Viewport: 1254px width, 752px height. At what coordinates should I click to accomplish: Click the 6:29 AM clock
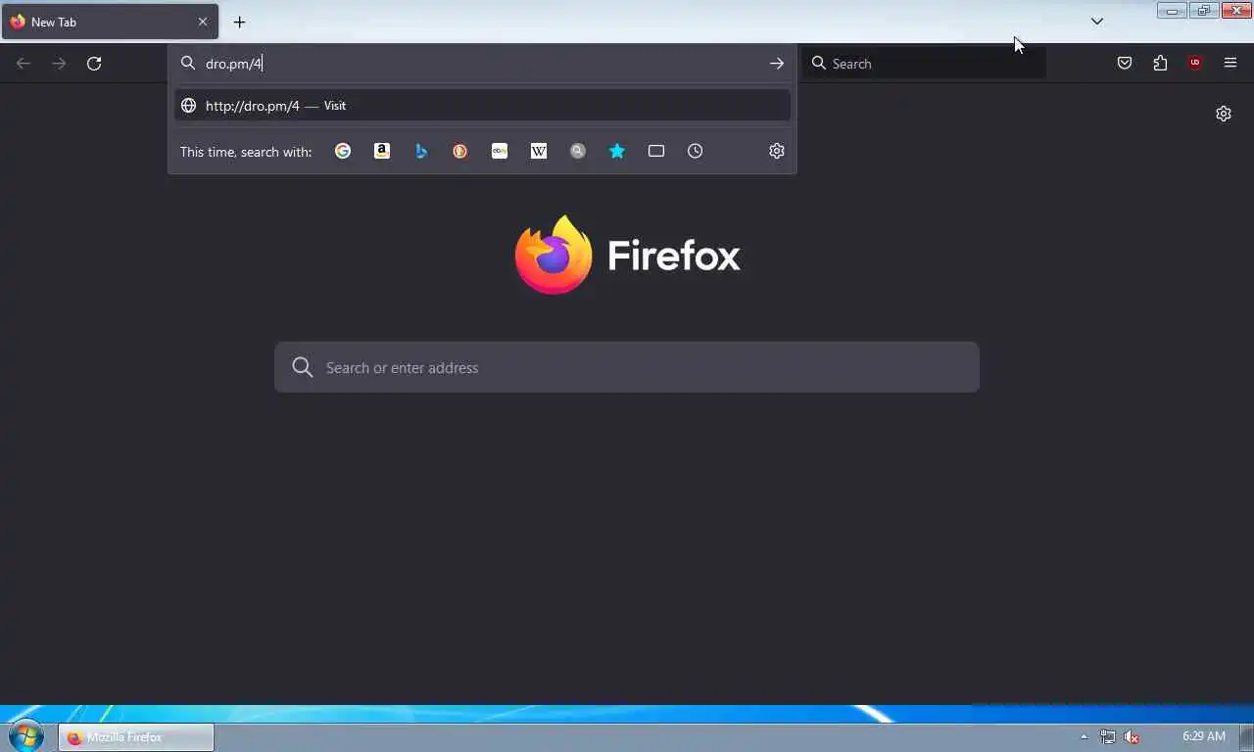(x=1203, y=736)
